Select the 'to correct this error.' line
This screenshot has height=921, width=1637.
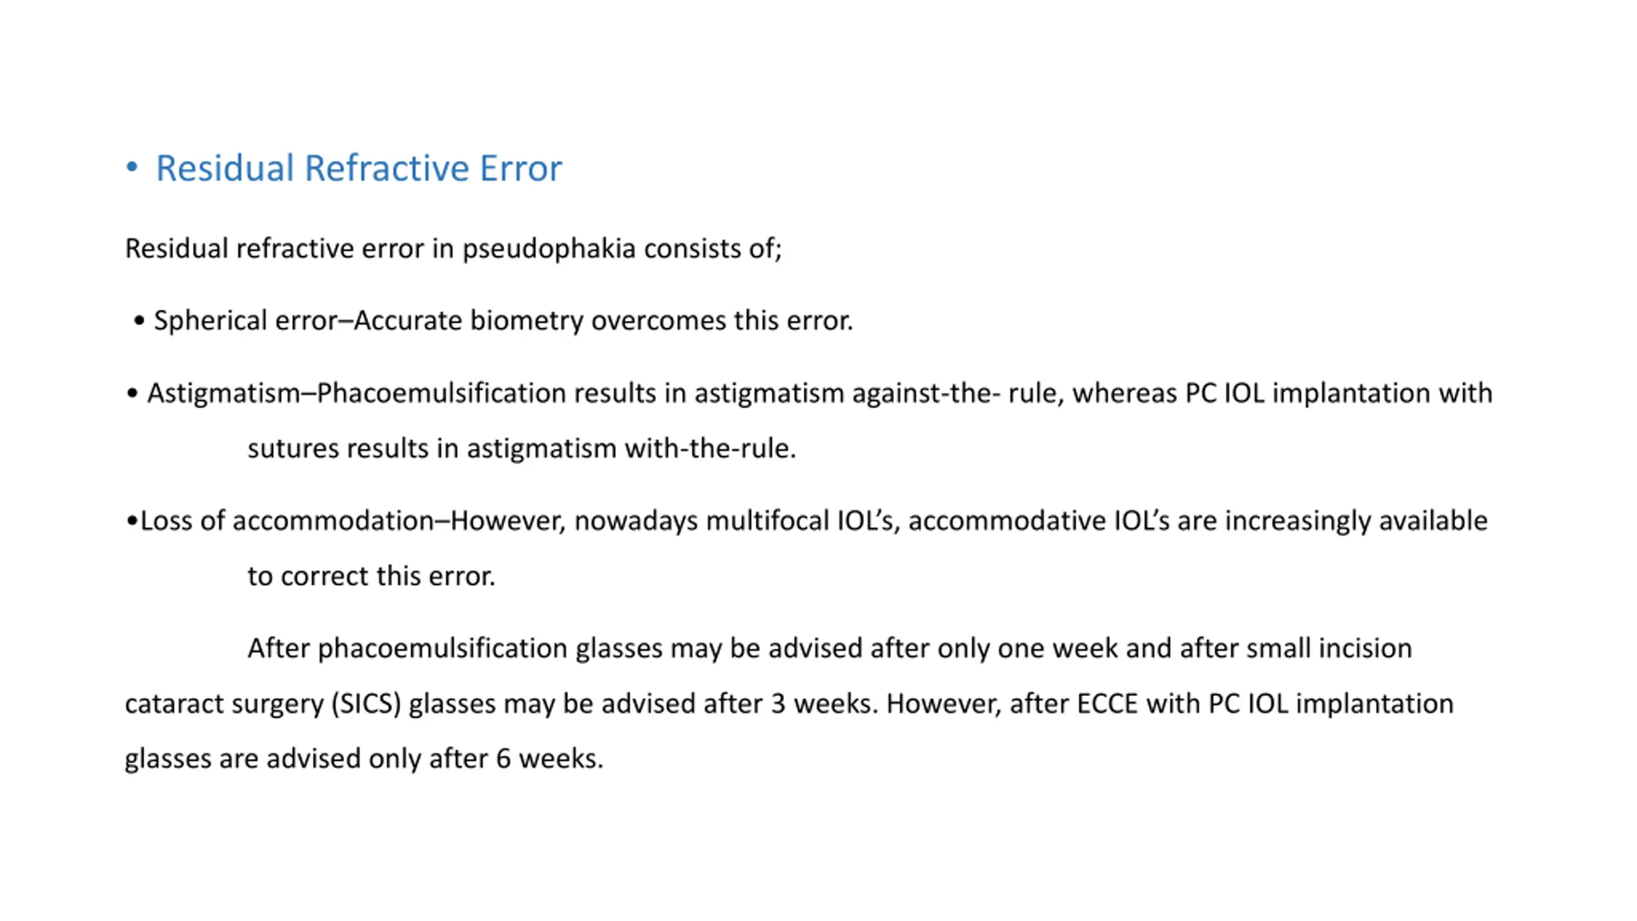[372, 576]
